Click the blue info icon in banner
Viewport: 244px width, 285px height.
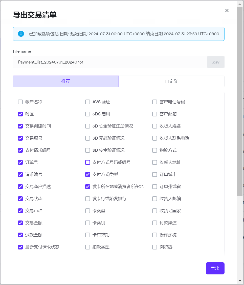[21, 34]
